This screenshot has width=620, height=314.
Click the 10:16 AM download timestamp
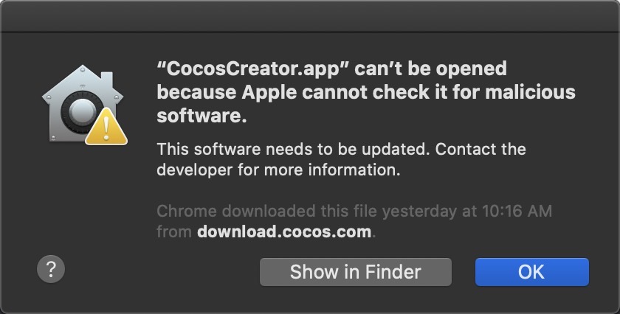(x=517, y=211)
